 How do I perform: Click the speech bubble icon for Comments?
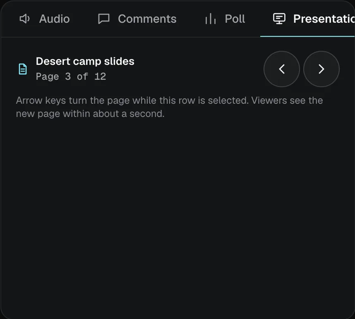coord(104,19)
